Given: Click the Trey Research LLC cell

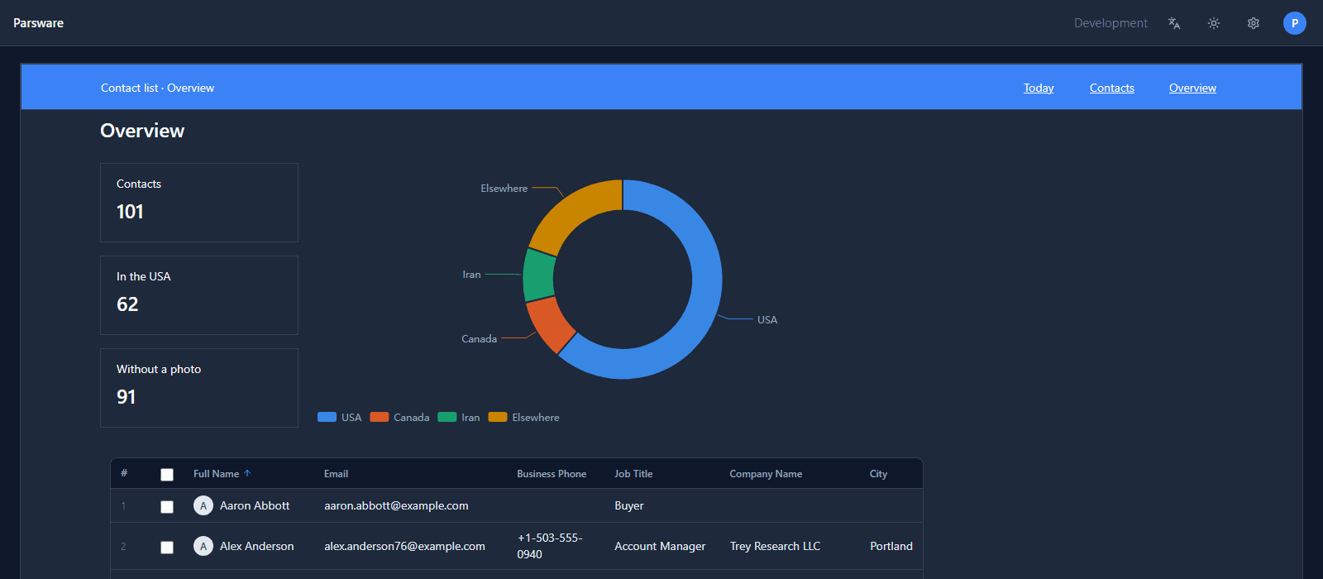Looking at the screenshot, I should coord(775,546).
